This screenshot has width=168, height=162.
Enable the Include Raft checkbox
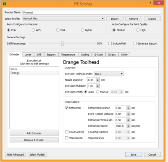click(x=110, y=43)
